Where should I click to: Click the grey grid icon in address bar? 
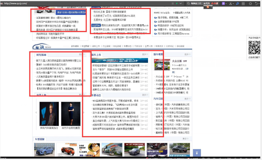(173, 3)
